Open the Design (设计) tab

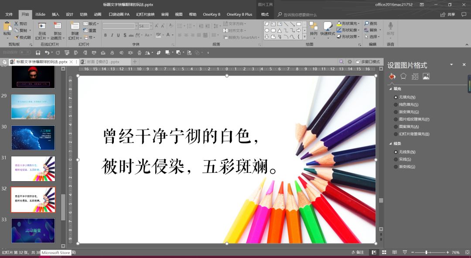tap(70, 14)
